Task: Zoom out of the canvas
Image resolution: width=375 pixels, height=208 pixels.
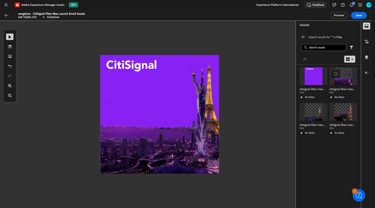Action: coord(9,95)
